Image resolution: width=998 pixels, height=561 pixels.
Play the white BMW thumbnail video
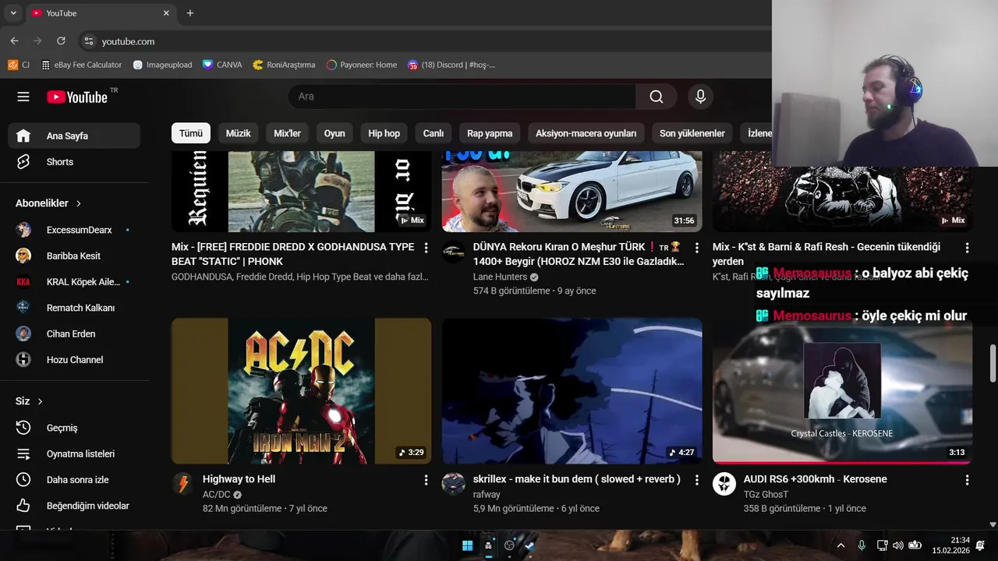click(x=572, y=191)
